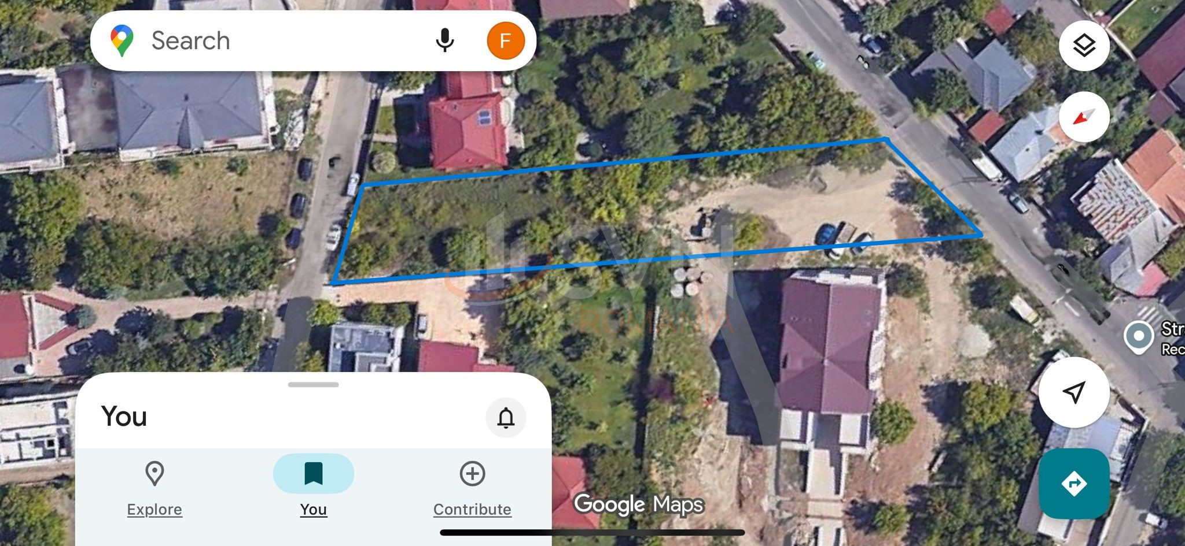
Task: Expand the bottom sheet drag handle
Action: pyautogui.click(x=313, y=384)
